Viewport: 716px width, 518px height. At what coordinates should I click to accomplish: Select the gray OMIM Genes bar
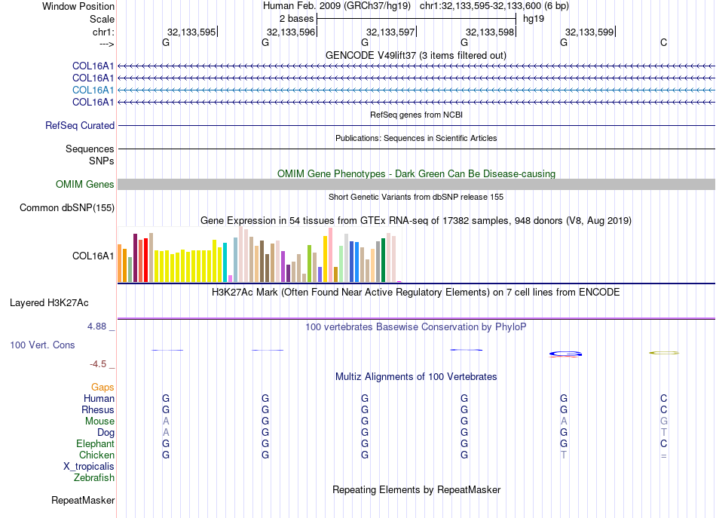(x=416, y=185)
